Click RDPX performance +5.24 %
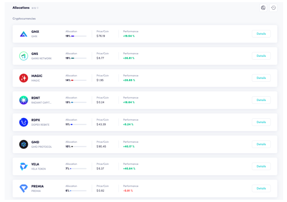The height and width of the screenshot is (202, 287). (128, 125)
